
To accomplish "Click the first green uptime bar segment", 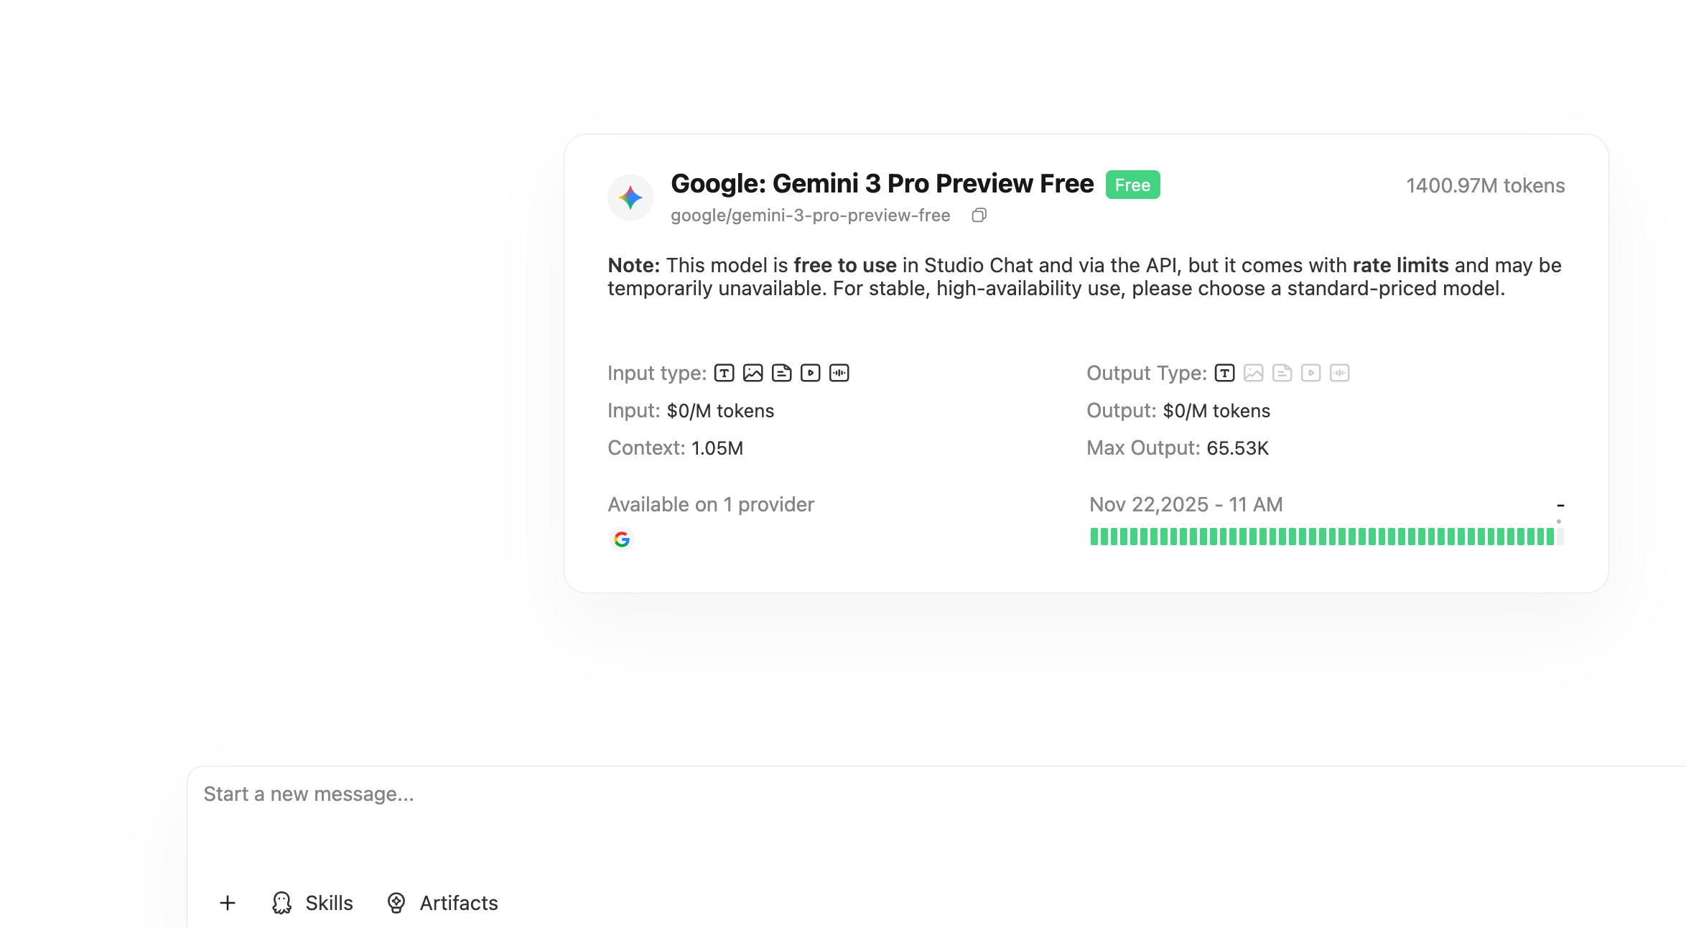I will (x=1094, y=537).
